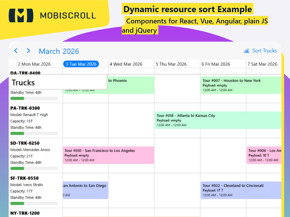Open the Trucks selection field
This screenshot has width=290, height=217.
tap(58, 82)
